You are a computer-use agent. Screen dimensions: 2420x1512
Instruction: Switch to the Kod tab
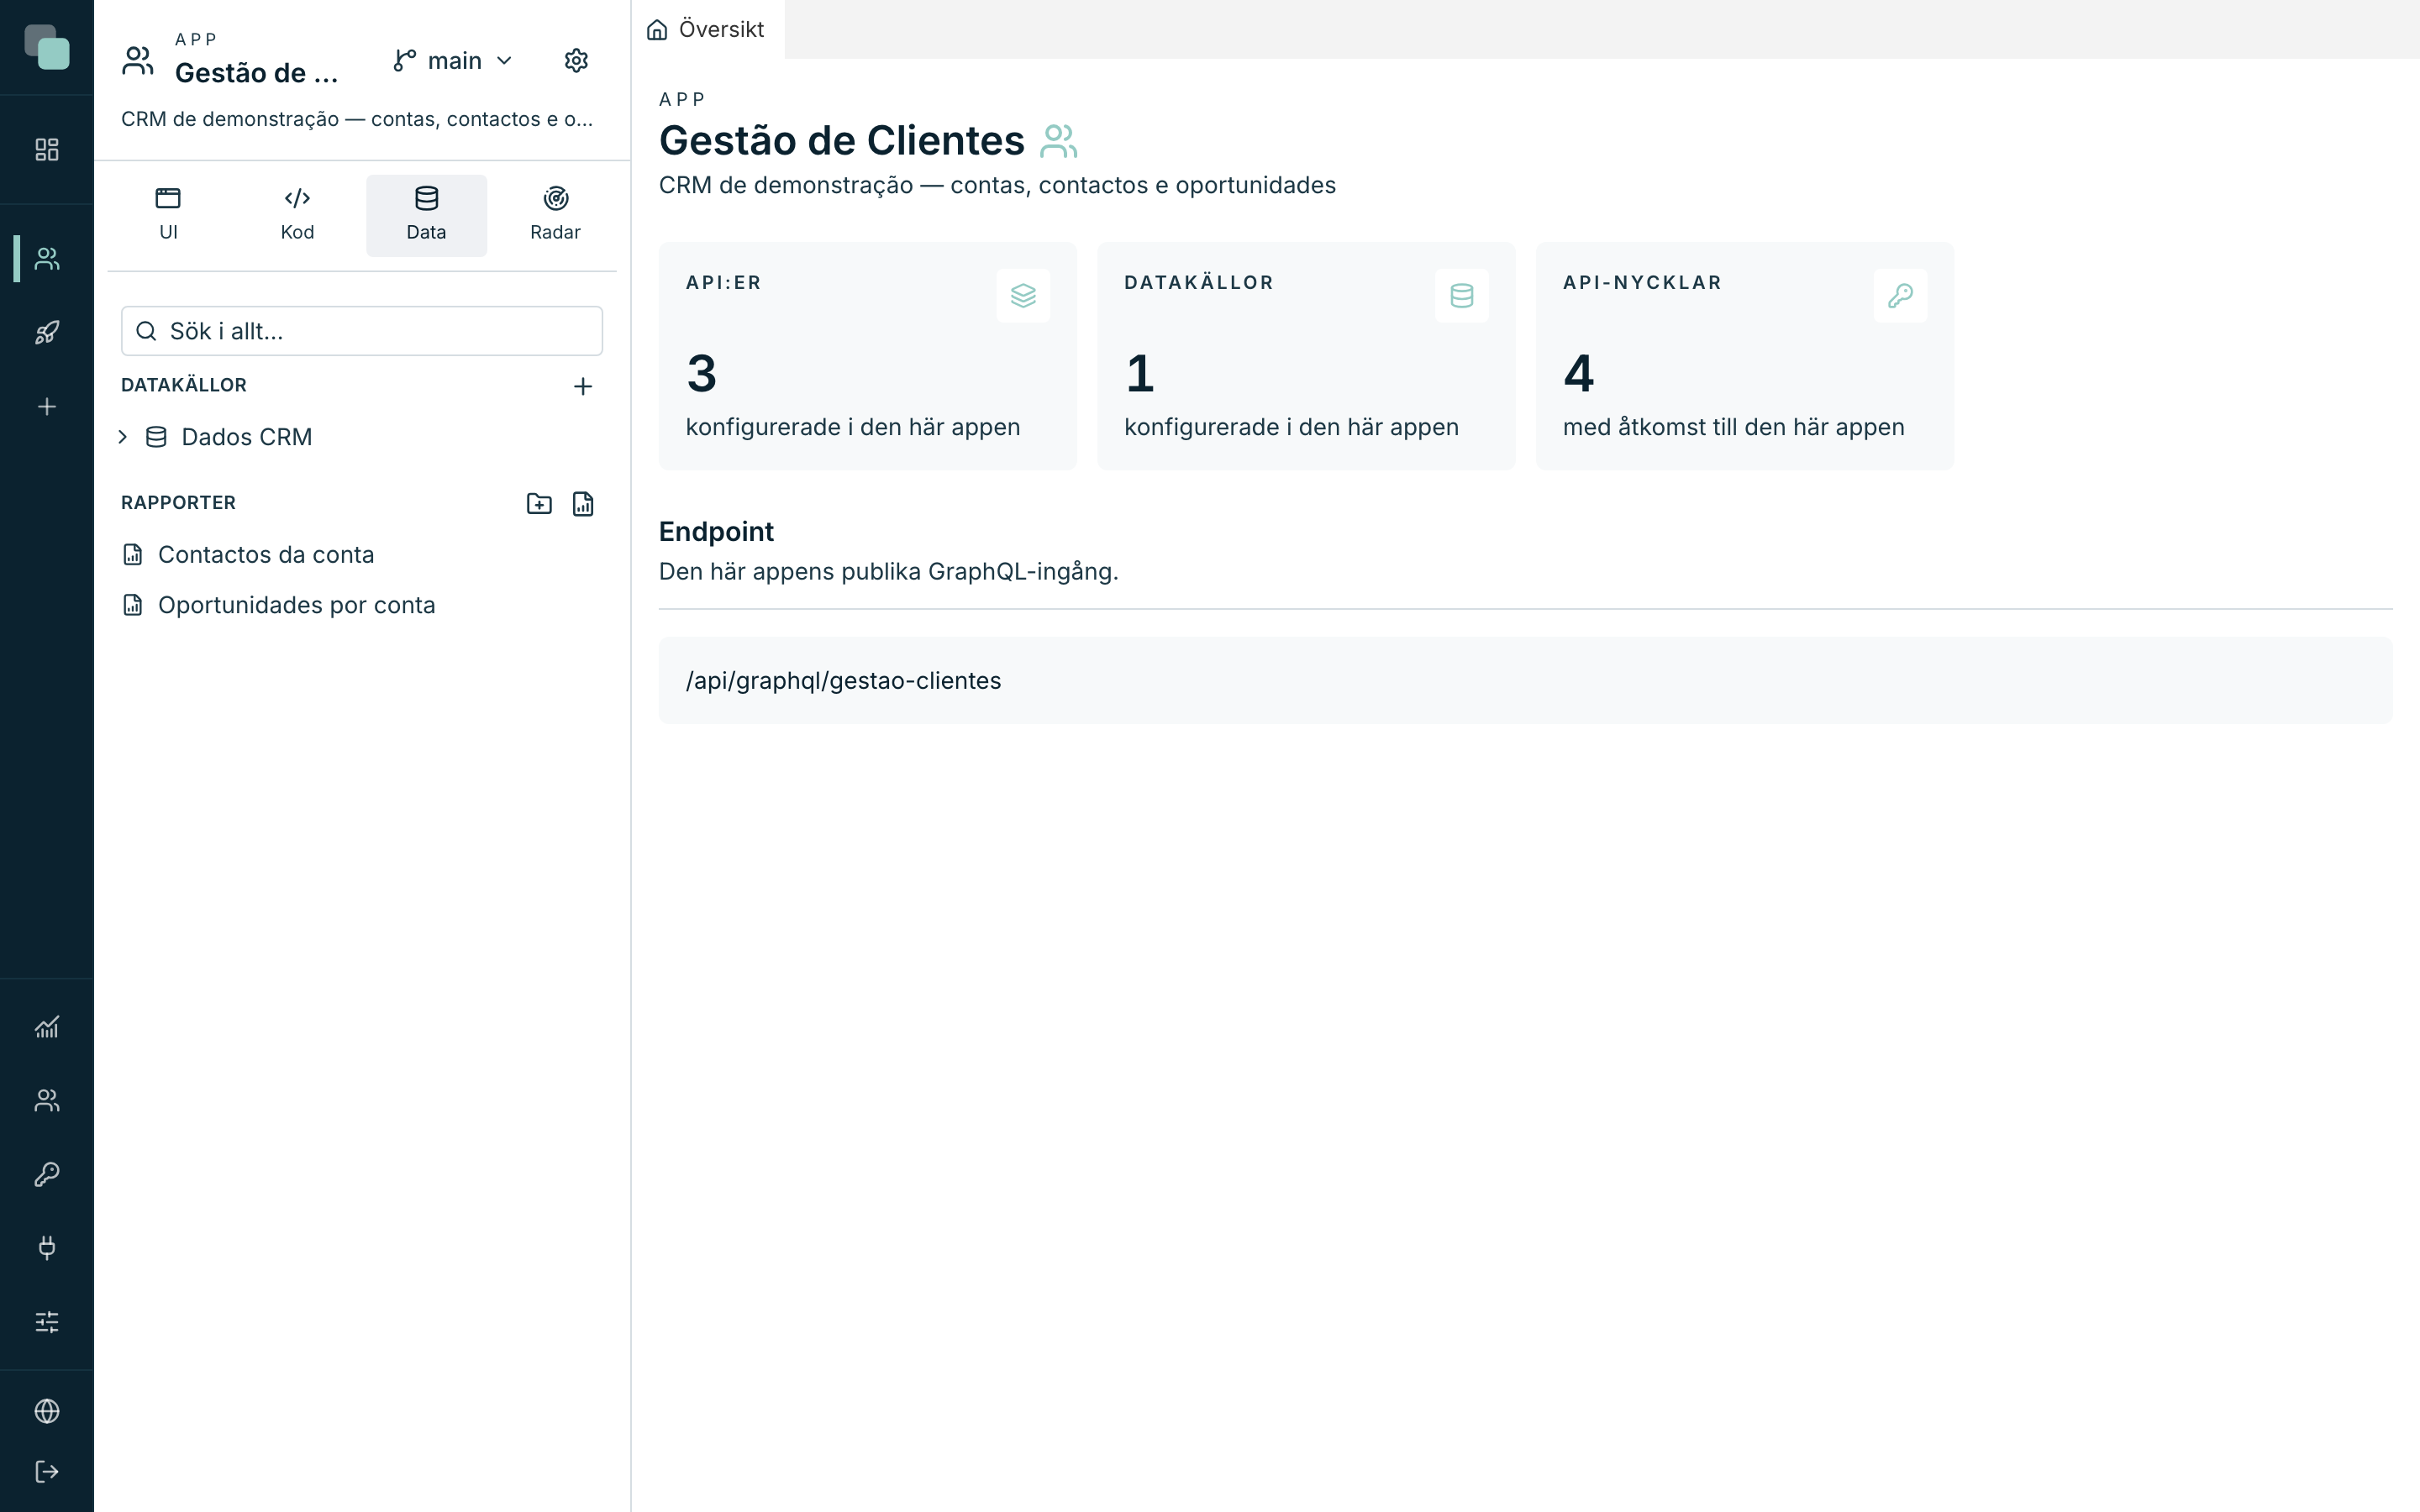point(297,215)
